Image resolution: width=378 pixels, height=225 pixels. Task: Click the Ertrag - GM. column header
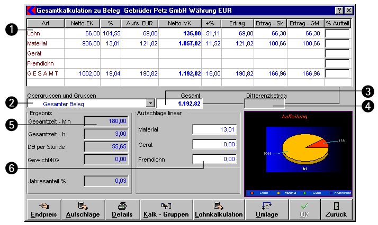[305, 23]
